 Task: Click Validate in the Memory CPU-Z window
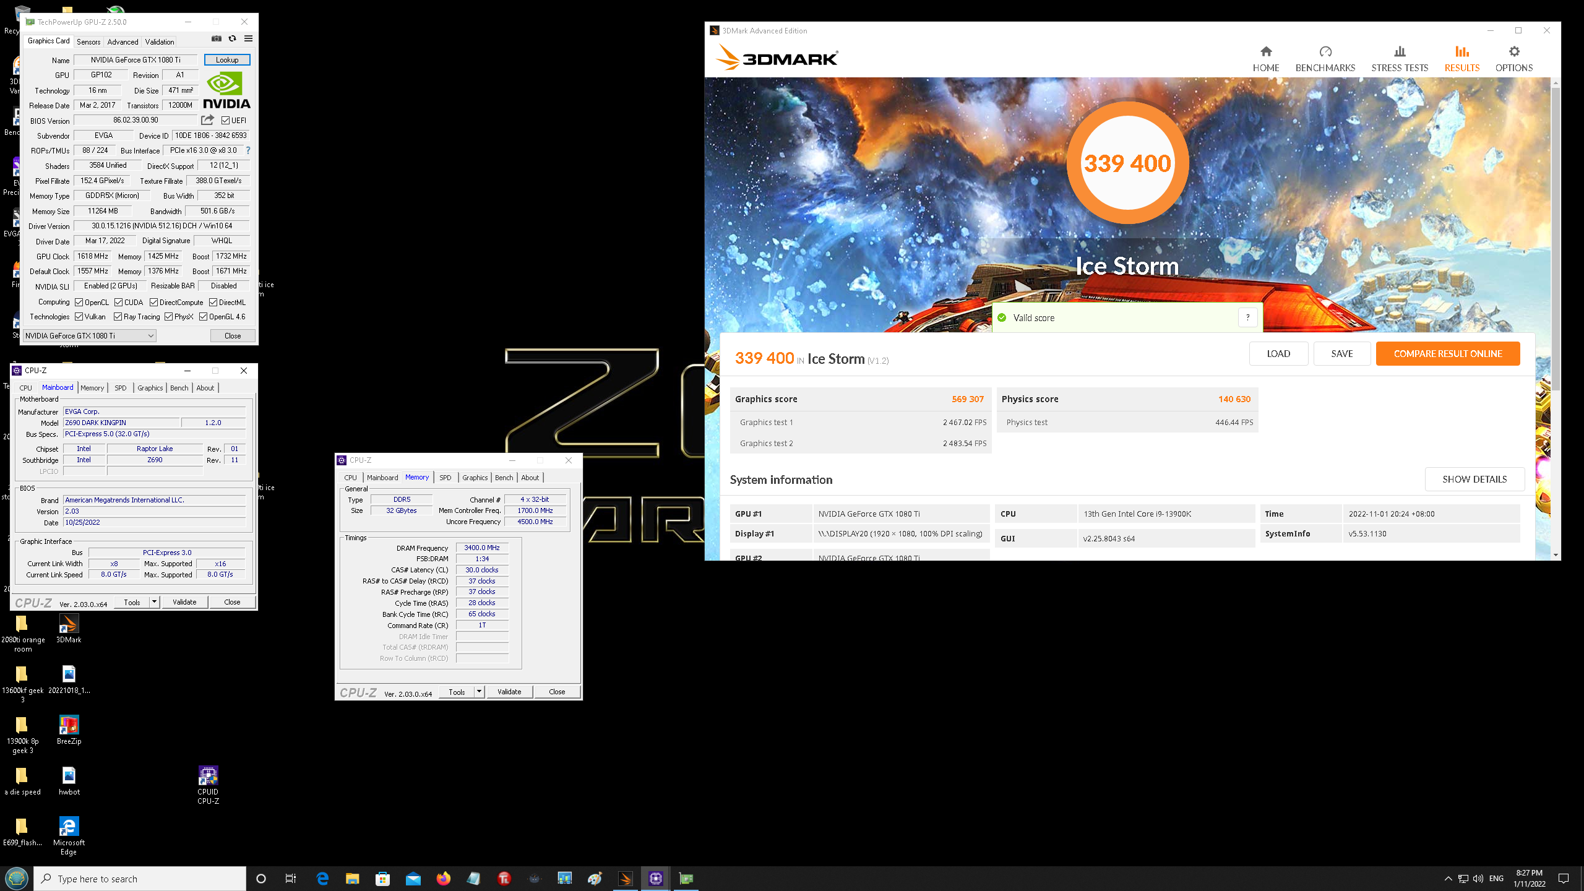pyautogui.click(x=509, y=692)
